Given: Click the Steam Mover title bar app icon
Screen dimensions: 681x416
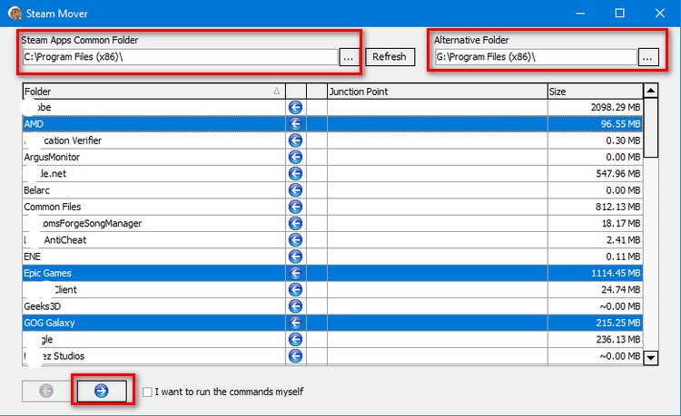Looking at the screenshot, I should [15, 14].
